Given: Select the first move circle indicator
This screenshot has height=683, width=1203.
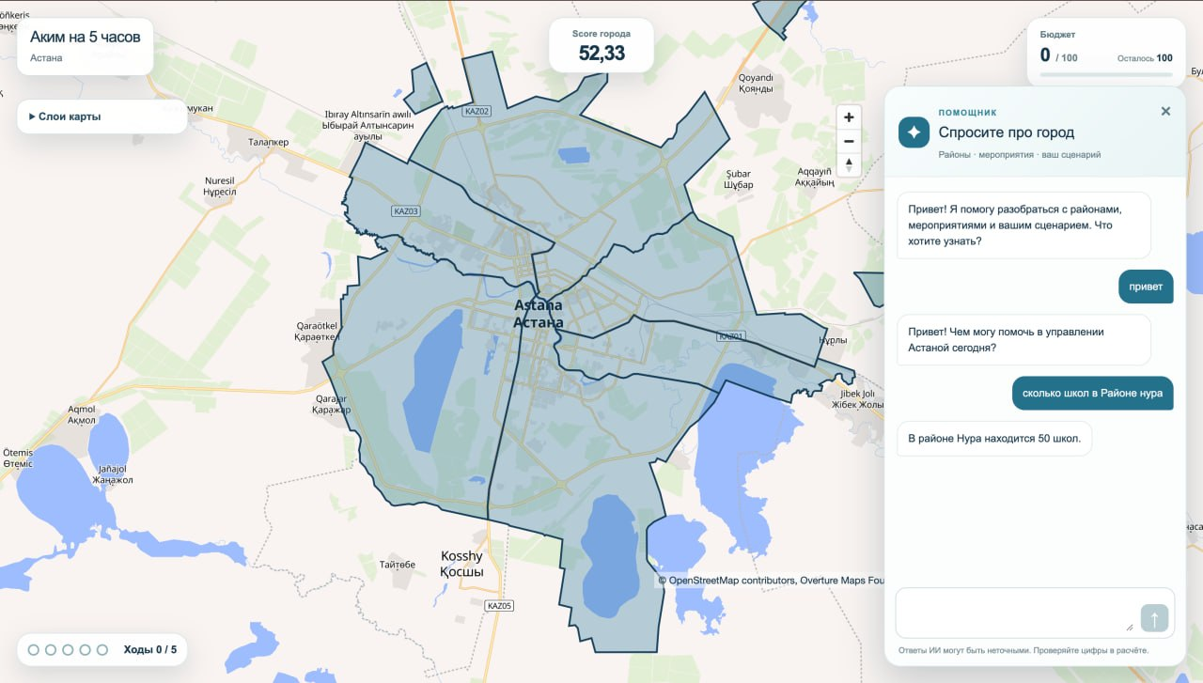Looking at the screenshot, I should [34, 649].
